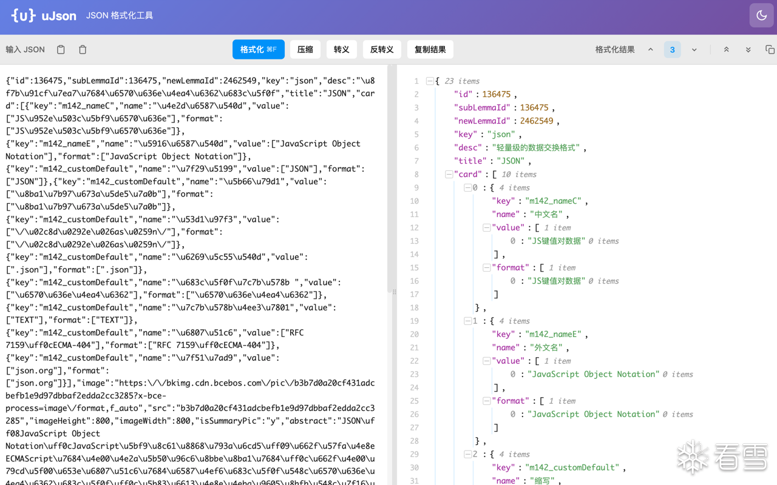Click the "JSON 格式化工具" title text
This screenshot has height=485, width=777.
tap(120, 16)
